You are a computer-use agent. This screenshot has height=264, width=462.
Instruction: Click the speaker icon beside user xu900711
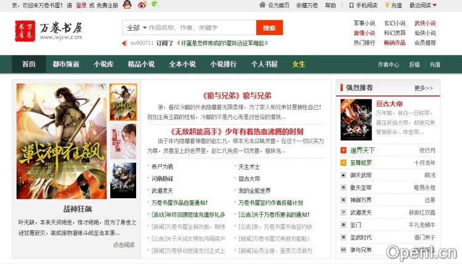(x=126, y=44)
